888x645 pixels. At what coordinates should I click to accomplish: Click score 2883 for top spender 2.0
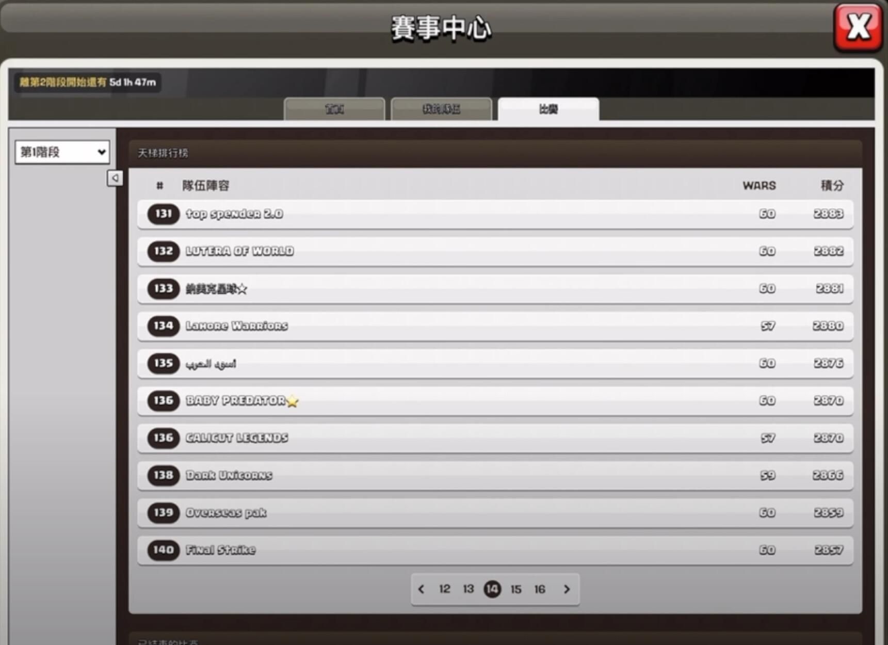point(828,214)
